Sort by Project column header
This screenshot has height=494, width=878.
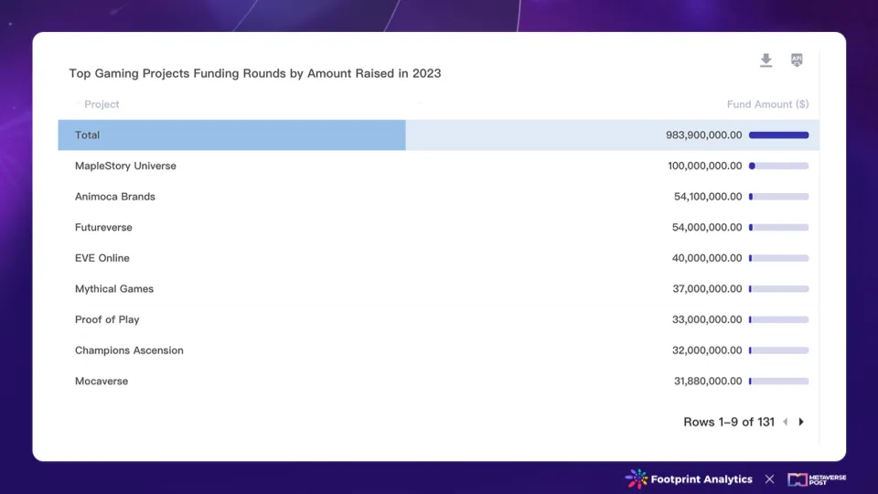click(102, 104)
